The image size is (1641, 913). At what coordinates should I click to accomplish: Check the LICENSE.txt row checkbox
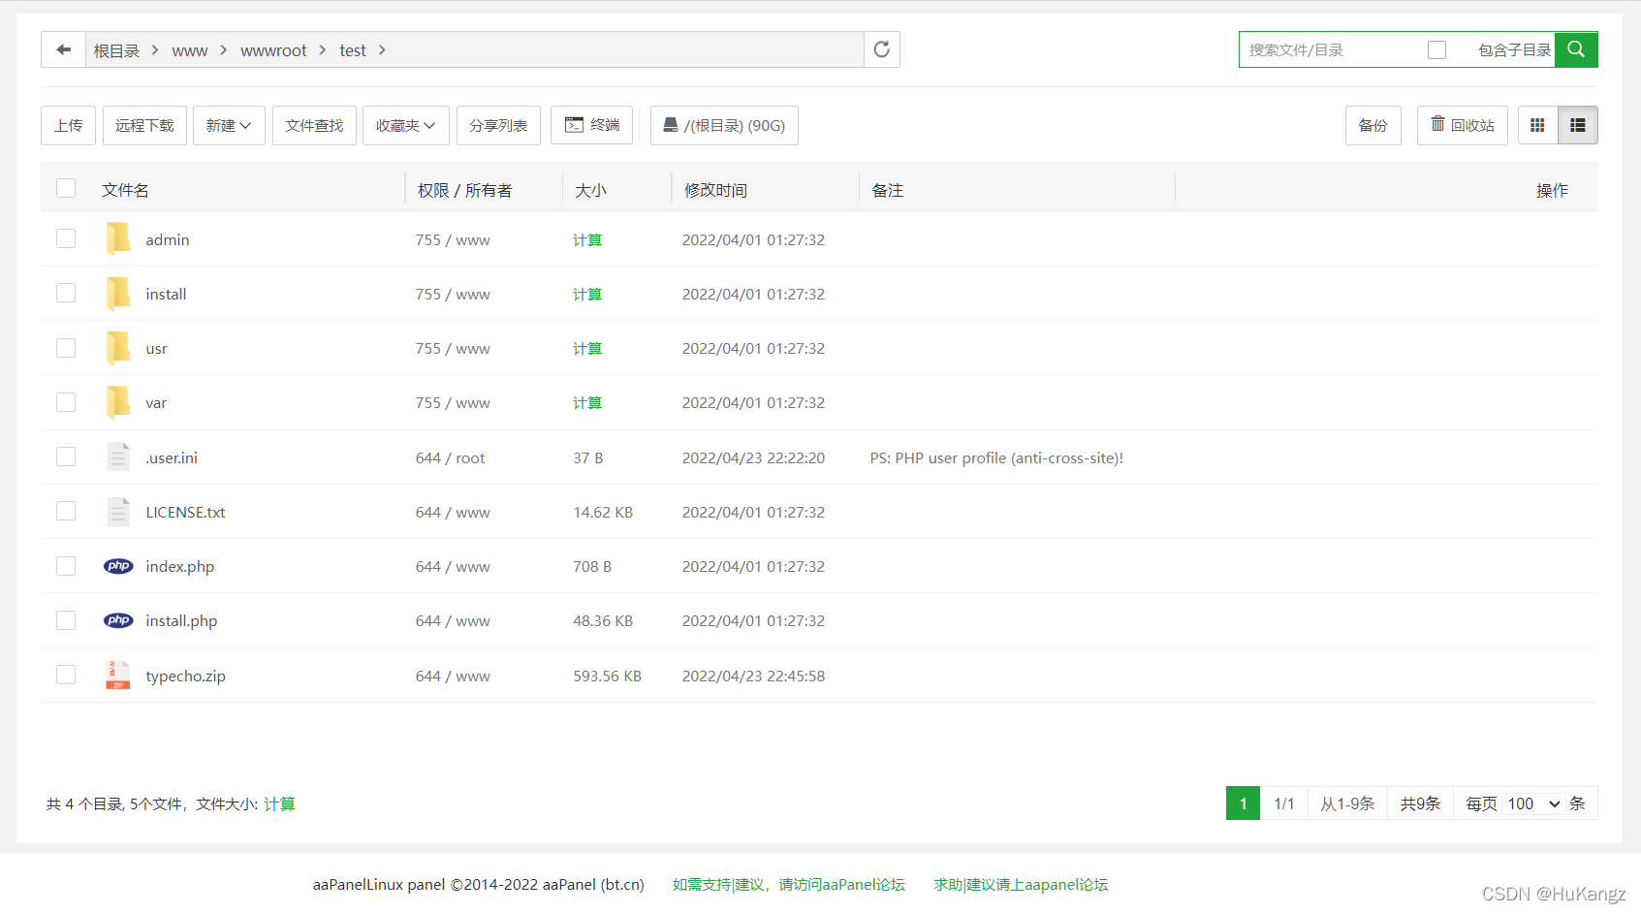pyautogui.click(x=66, y=511)
